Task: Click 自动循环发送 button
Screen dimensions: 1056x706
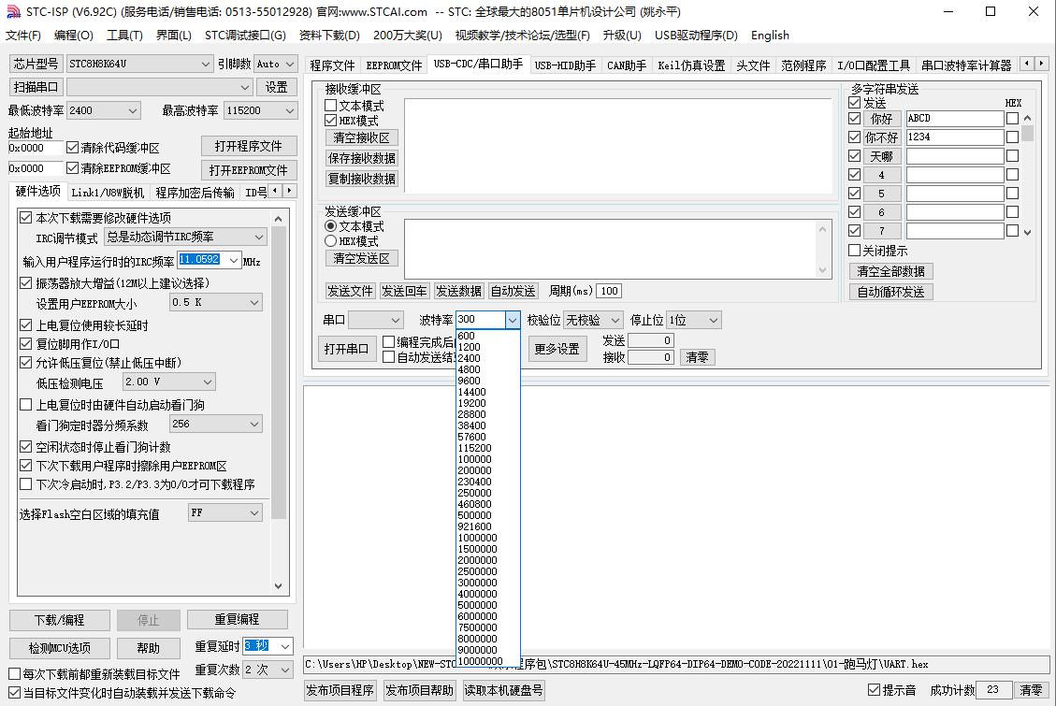Action: coord(891,292)
